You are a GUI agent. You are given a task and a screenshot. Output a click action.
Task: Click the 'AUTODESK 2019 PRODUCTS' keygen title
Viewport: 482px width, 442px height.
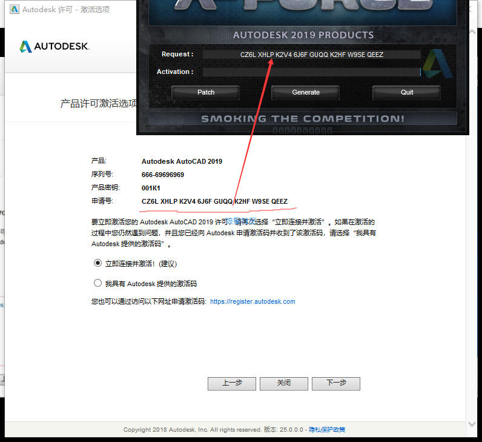coord(303,35)
